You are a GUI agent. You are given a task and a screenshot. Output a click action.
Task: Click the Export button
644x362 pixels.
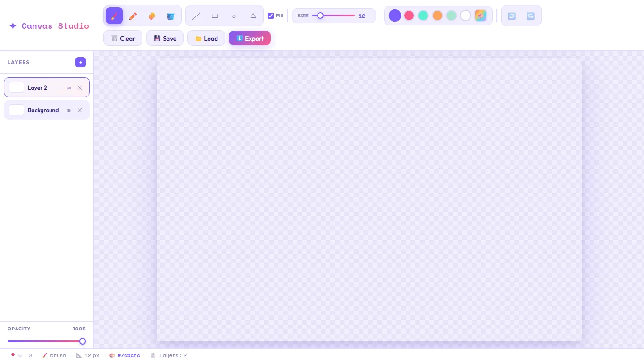(250, 38)
